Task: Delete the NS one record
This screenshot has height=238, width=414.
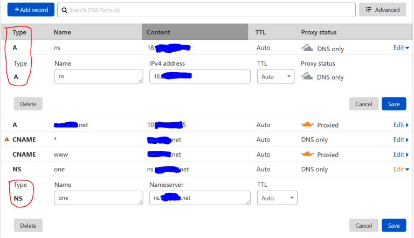Action: [x=28, y=226]
